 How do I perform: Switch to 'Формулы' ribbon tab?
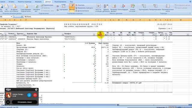(x=38, y=2)
